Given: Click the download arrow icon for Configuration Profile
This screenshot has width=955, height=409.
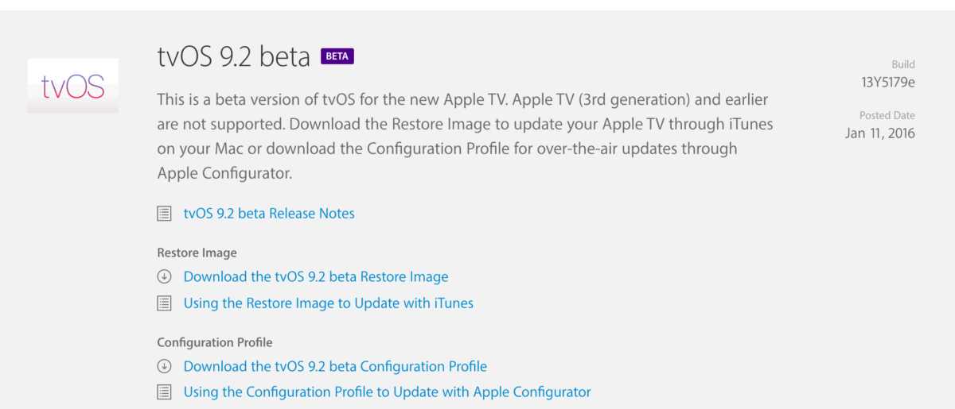Looking at the screenshot, I should coord(165,366).
